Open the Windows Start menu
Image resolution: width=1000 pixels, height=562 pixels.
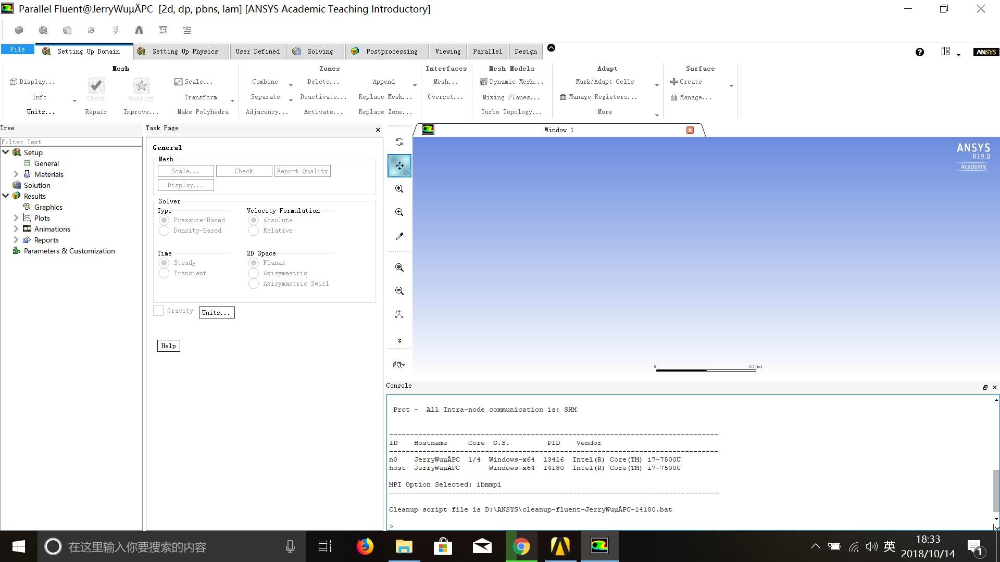pos(18,546)
